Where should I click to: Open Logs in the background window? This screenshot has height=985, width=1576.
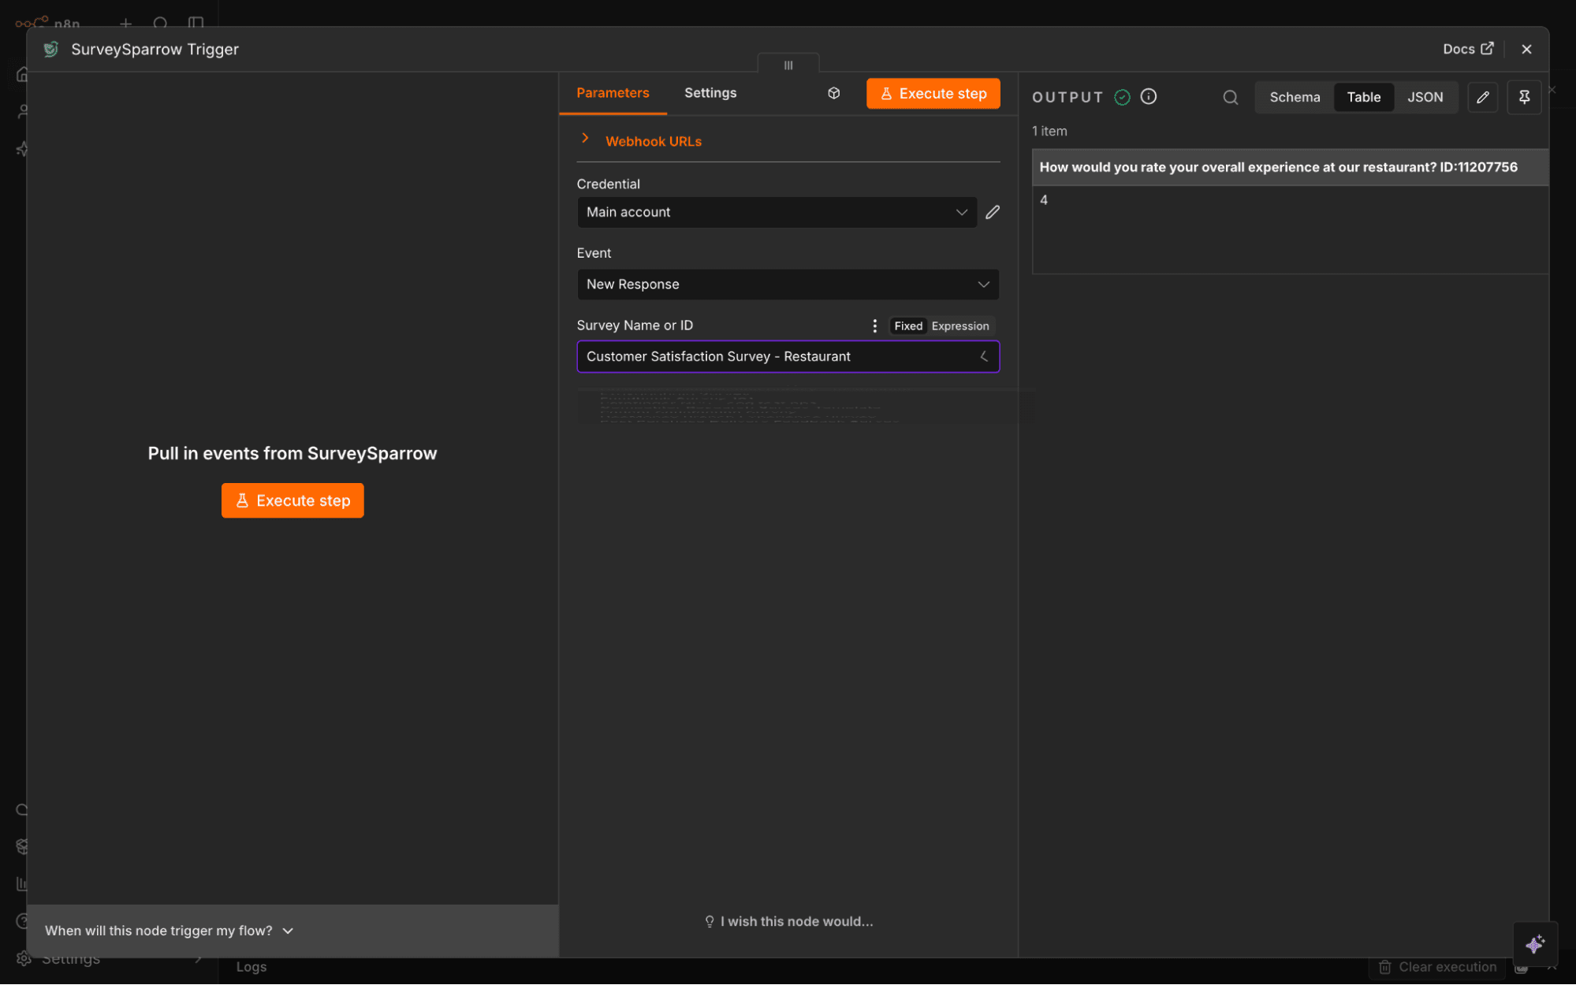tap(251, 967)
